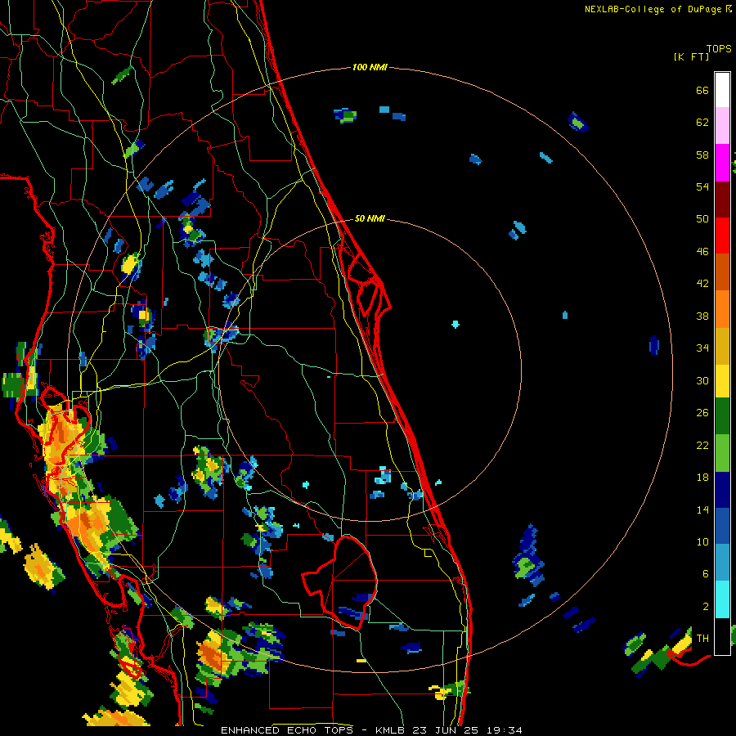Click the legend value "66"
The height and width of the screenshot is (736, 736).
tap(702, 90)
